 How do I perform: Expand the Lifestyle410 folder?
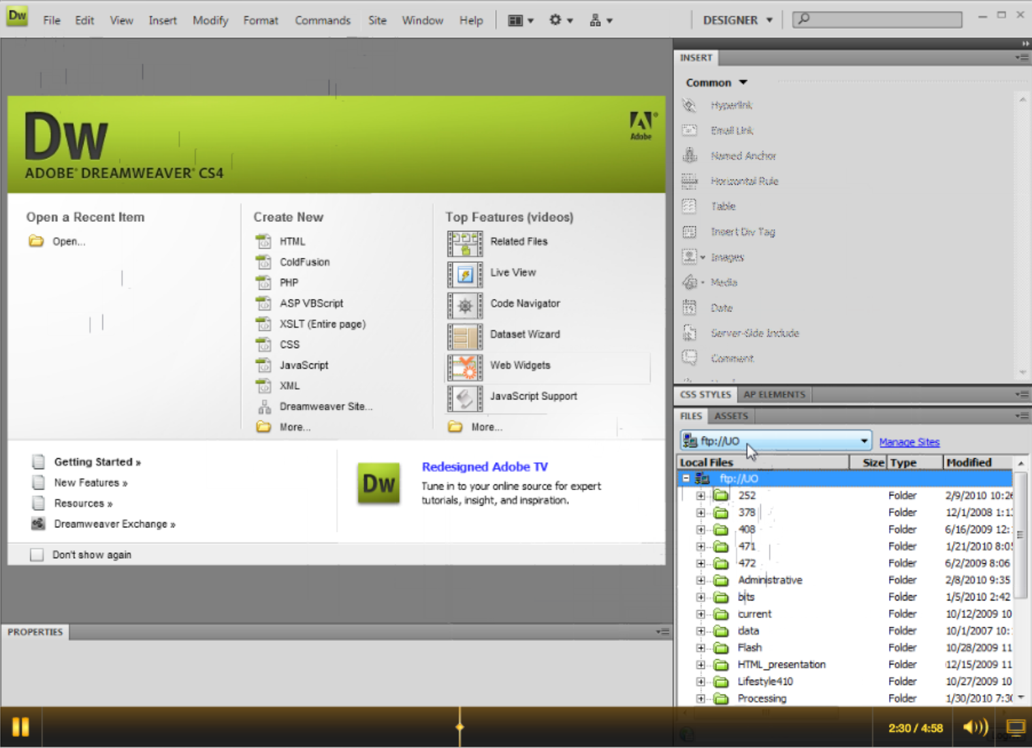tap(700, 682)
